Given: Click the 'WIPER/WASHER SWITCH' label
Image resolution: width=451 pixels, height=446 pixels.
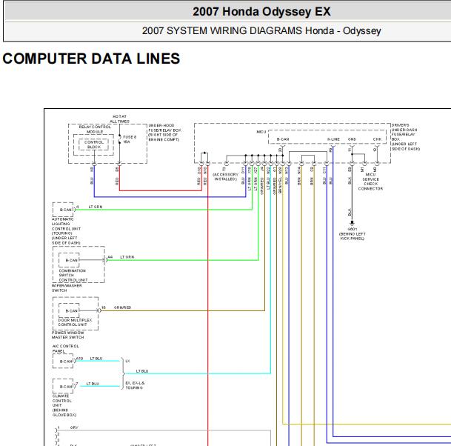Looking at the screenshot, I should [x=67, y=288].
